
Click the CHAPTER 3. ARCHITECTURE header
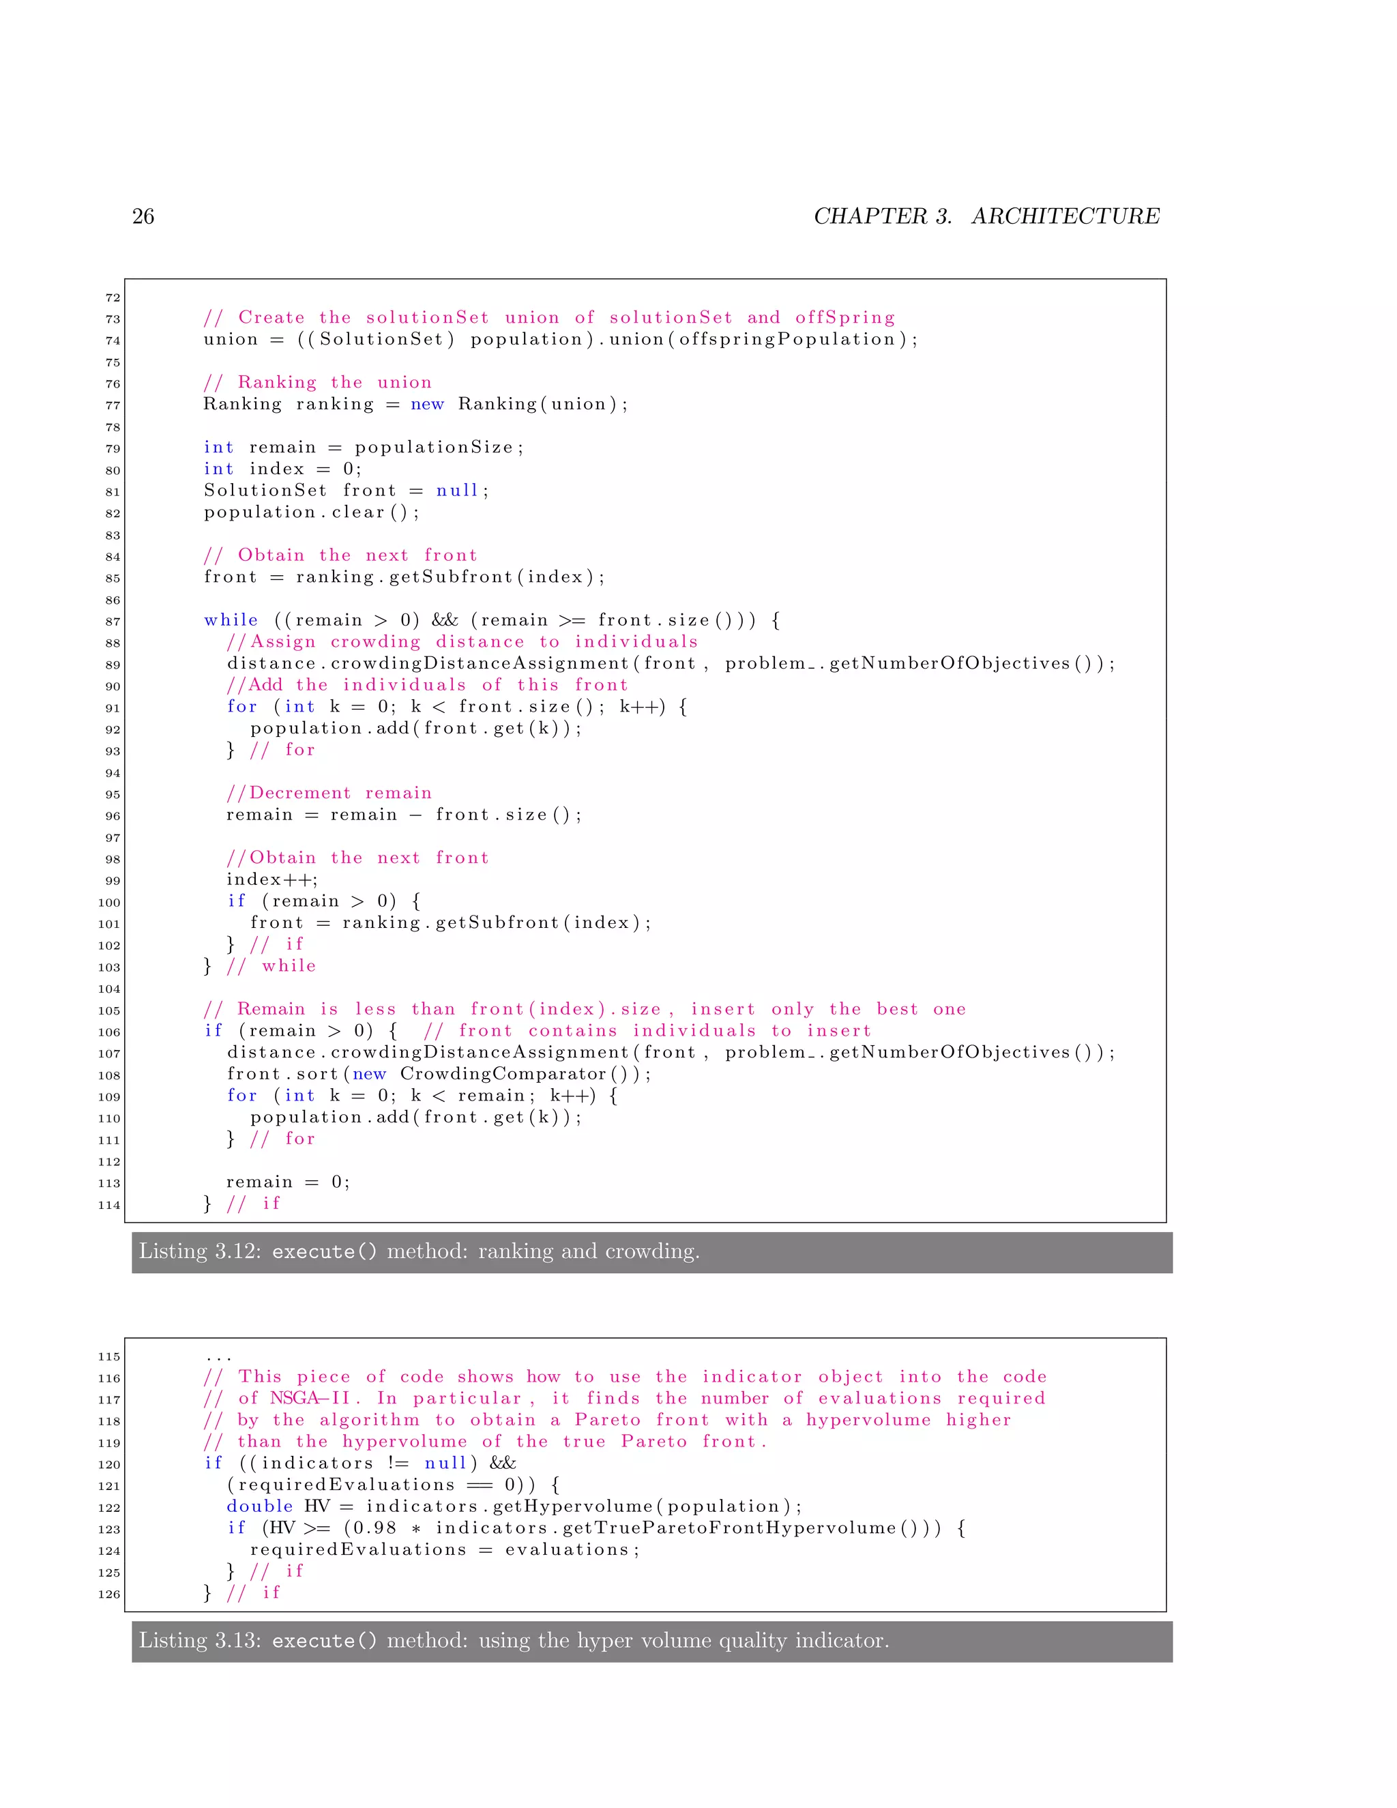986,216
